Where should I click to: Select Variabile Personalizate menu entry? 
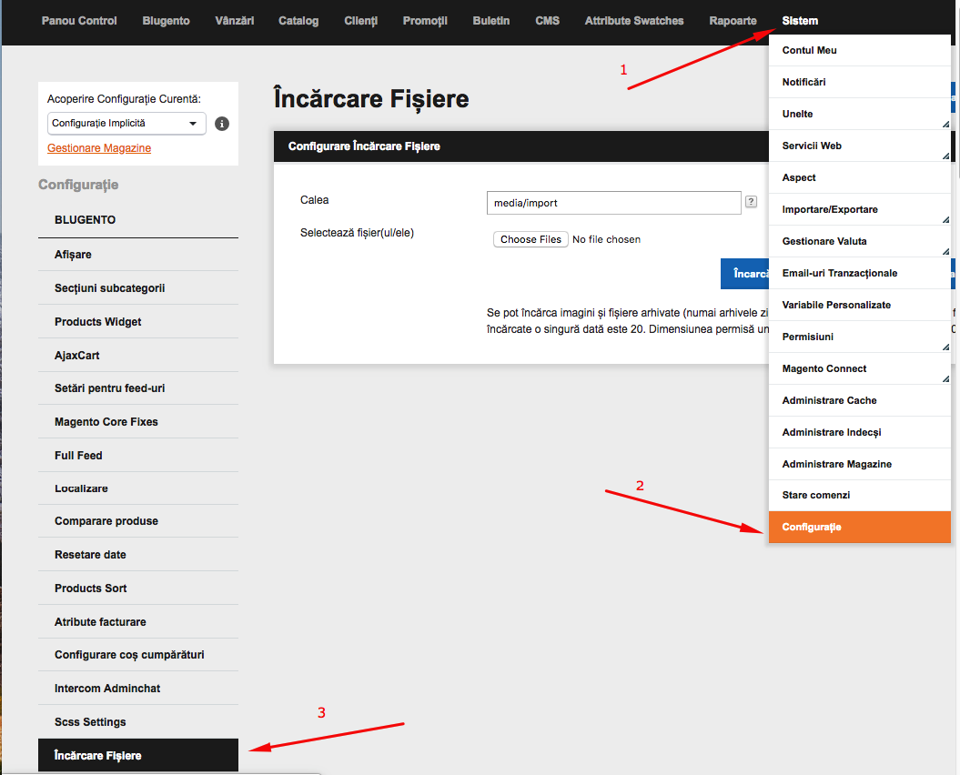click(x=859, y=305)
